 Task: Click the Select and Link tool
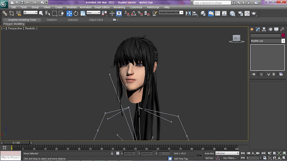tap(5, 13)
